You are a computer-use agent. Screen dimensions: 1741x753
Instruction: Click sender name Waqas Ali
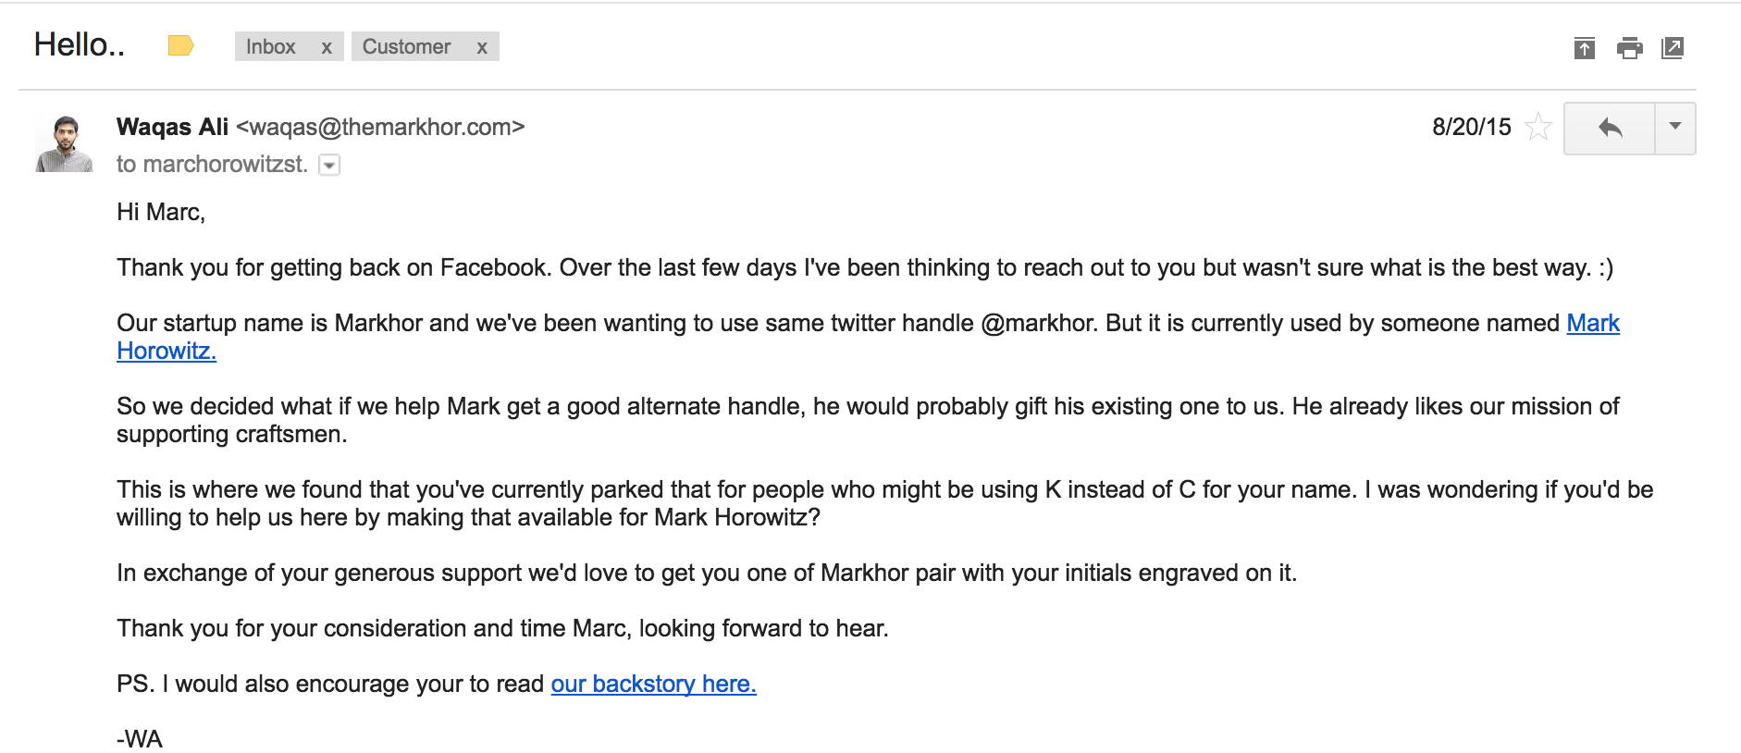click(172, 127)
